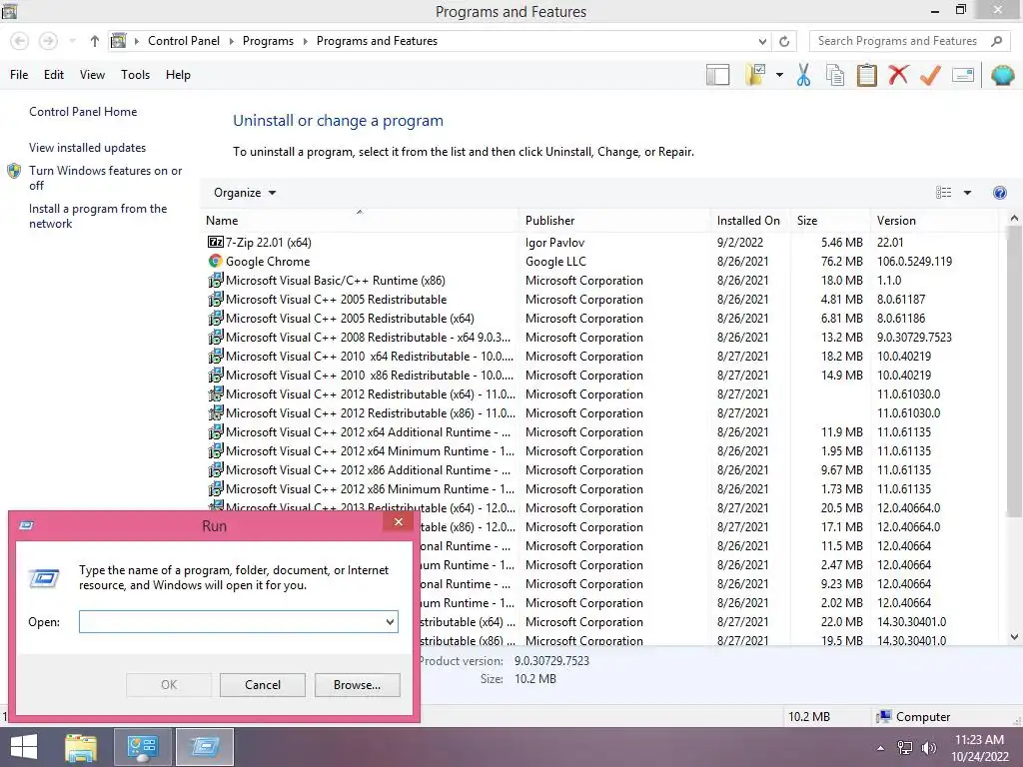Click the Control Panel taskbar icon
1023x767 pixels.
click(x=143, y=747)
